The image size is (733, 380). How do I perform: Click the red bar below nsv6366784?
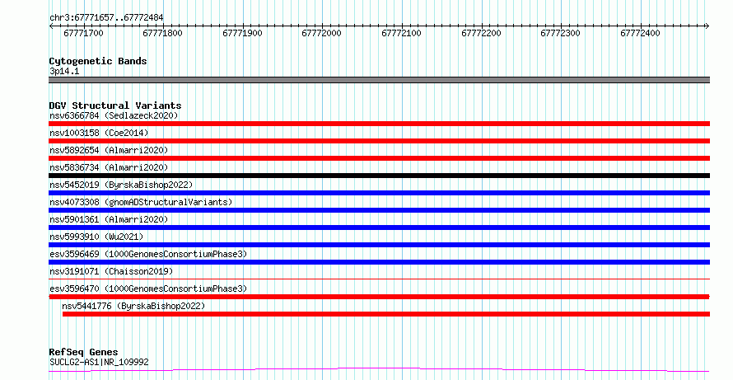coord(379,124)
